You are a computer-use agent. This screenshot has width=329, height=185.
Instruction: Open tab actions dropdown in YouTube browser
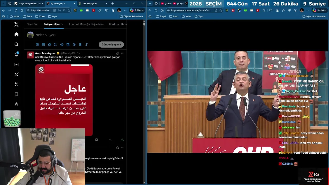click(x=150, y=4)
